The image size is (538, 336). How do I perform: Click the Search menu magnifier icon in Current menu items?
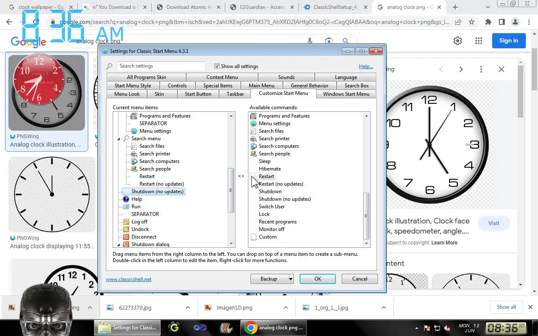coord(126,139)
